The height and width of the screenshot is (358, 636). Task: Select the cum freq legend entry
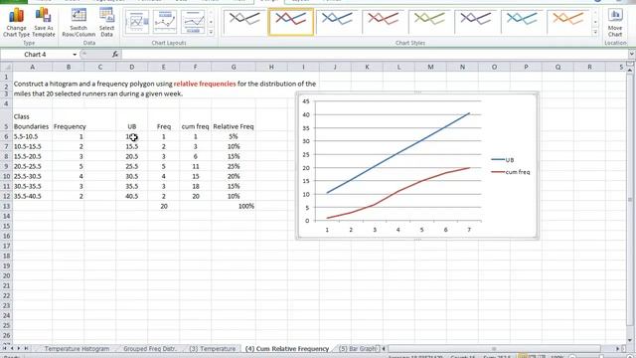pyautogui.click(x=511, y=172)
